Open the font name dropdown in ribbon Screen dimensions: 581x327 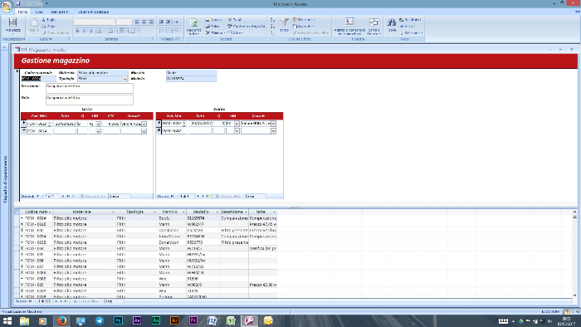coord(114,22)
